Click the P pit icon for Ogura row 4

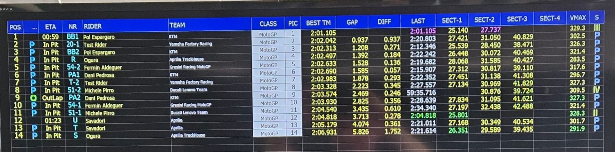(32, 60)
